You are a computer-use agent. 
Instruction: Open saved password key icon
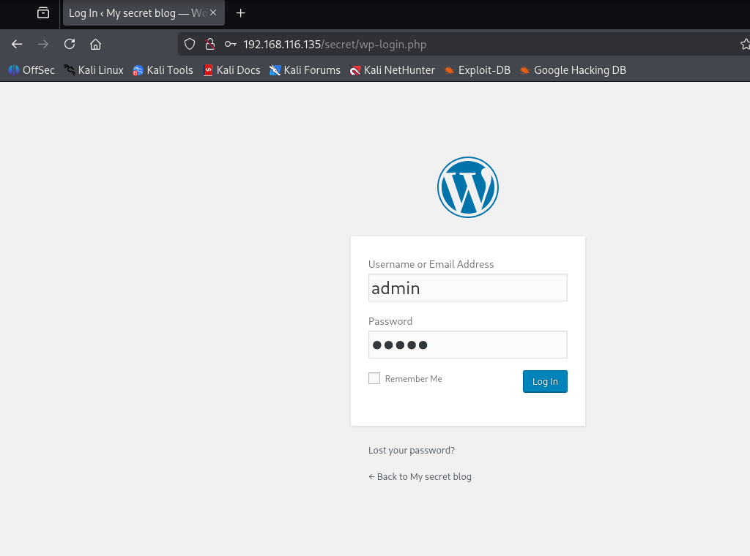pyautogui.click(x=231, y=45)
